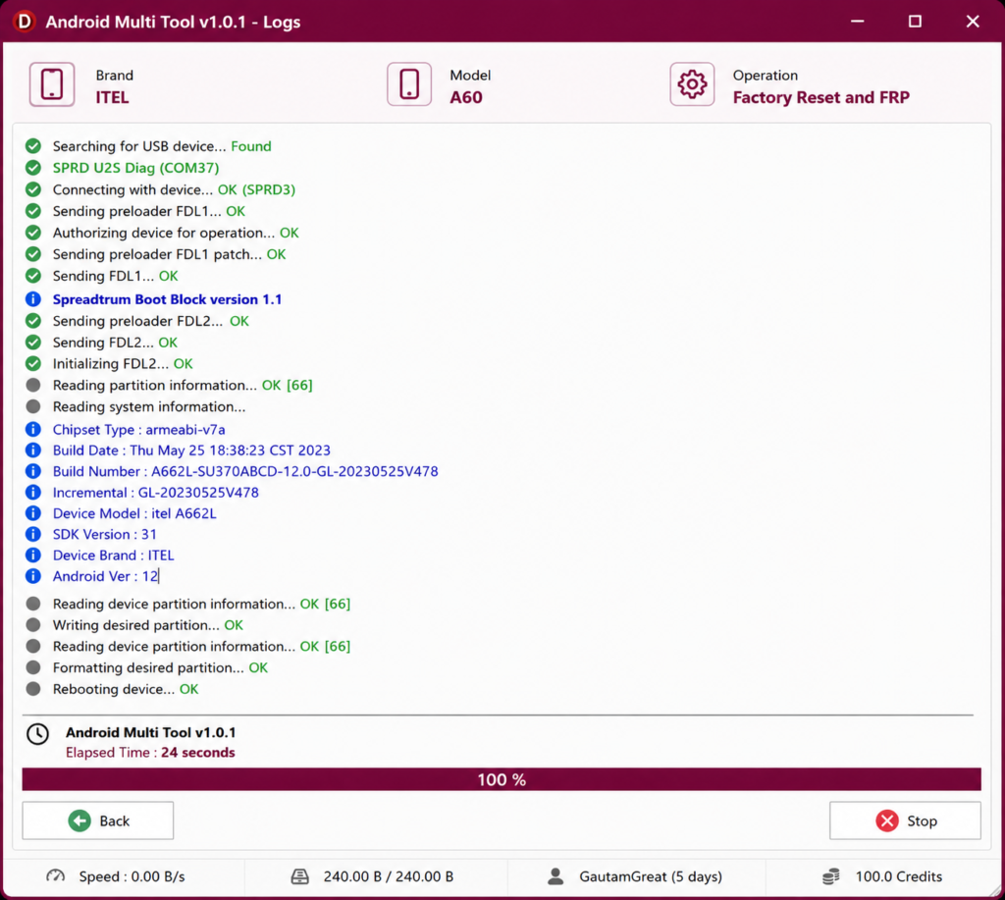Click green check beside Sending FDL1... OK

click(x=33, y=276)
